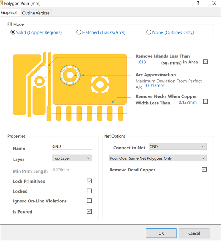Open the Layer dropdown showing Top Layer

(72, 158)
